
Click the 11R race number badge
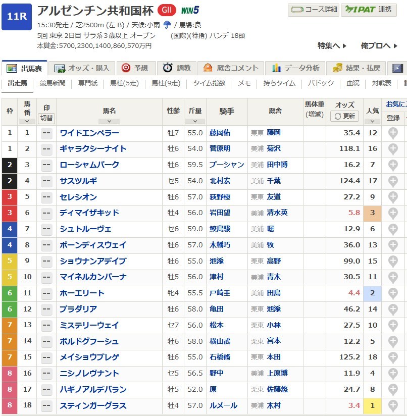coord(17,16)
